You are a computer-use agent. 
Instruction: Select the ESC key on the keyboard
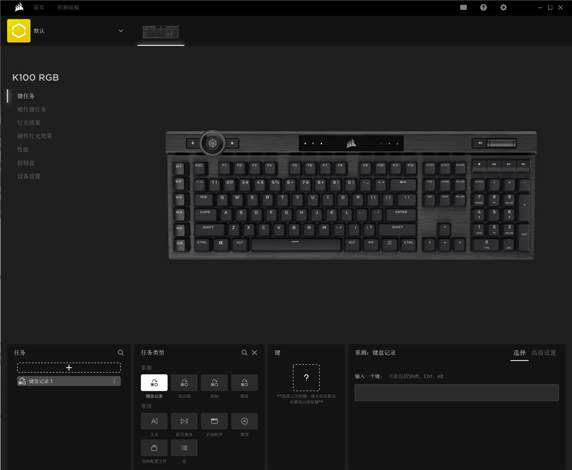(x=200, y=167)
